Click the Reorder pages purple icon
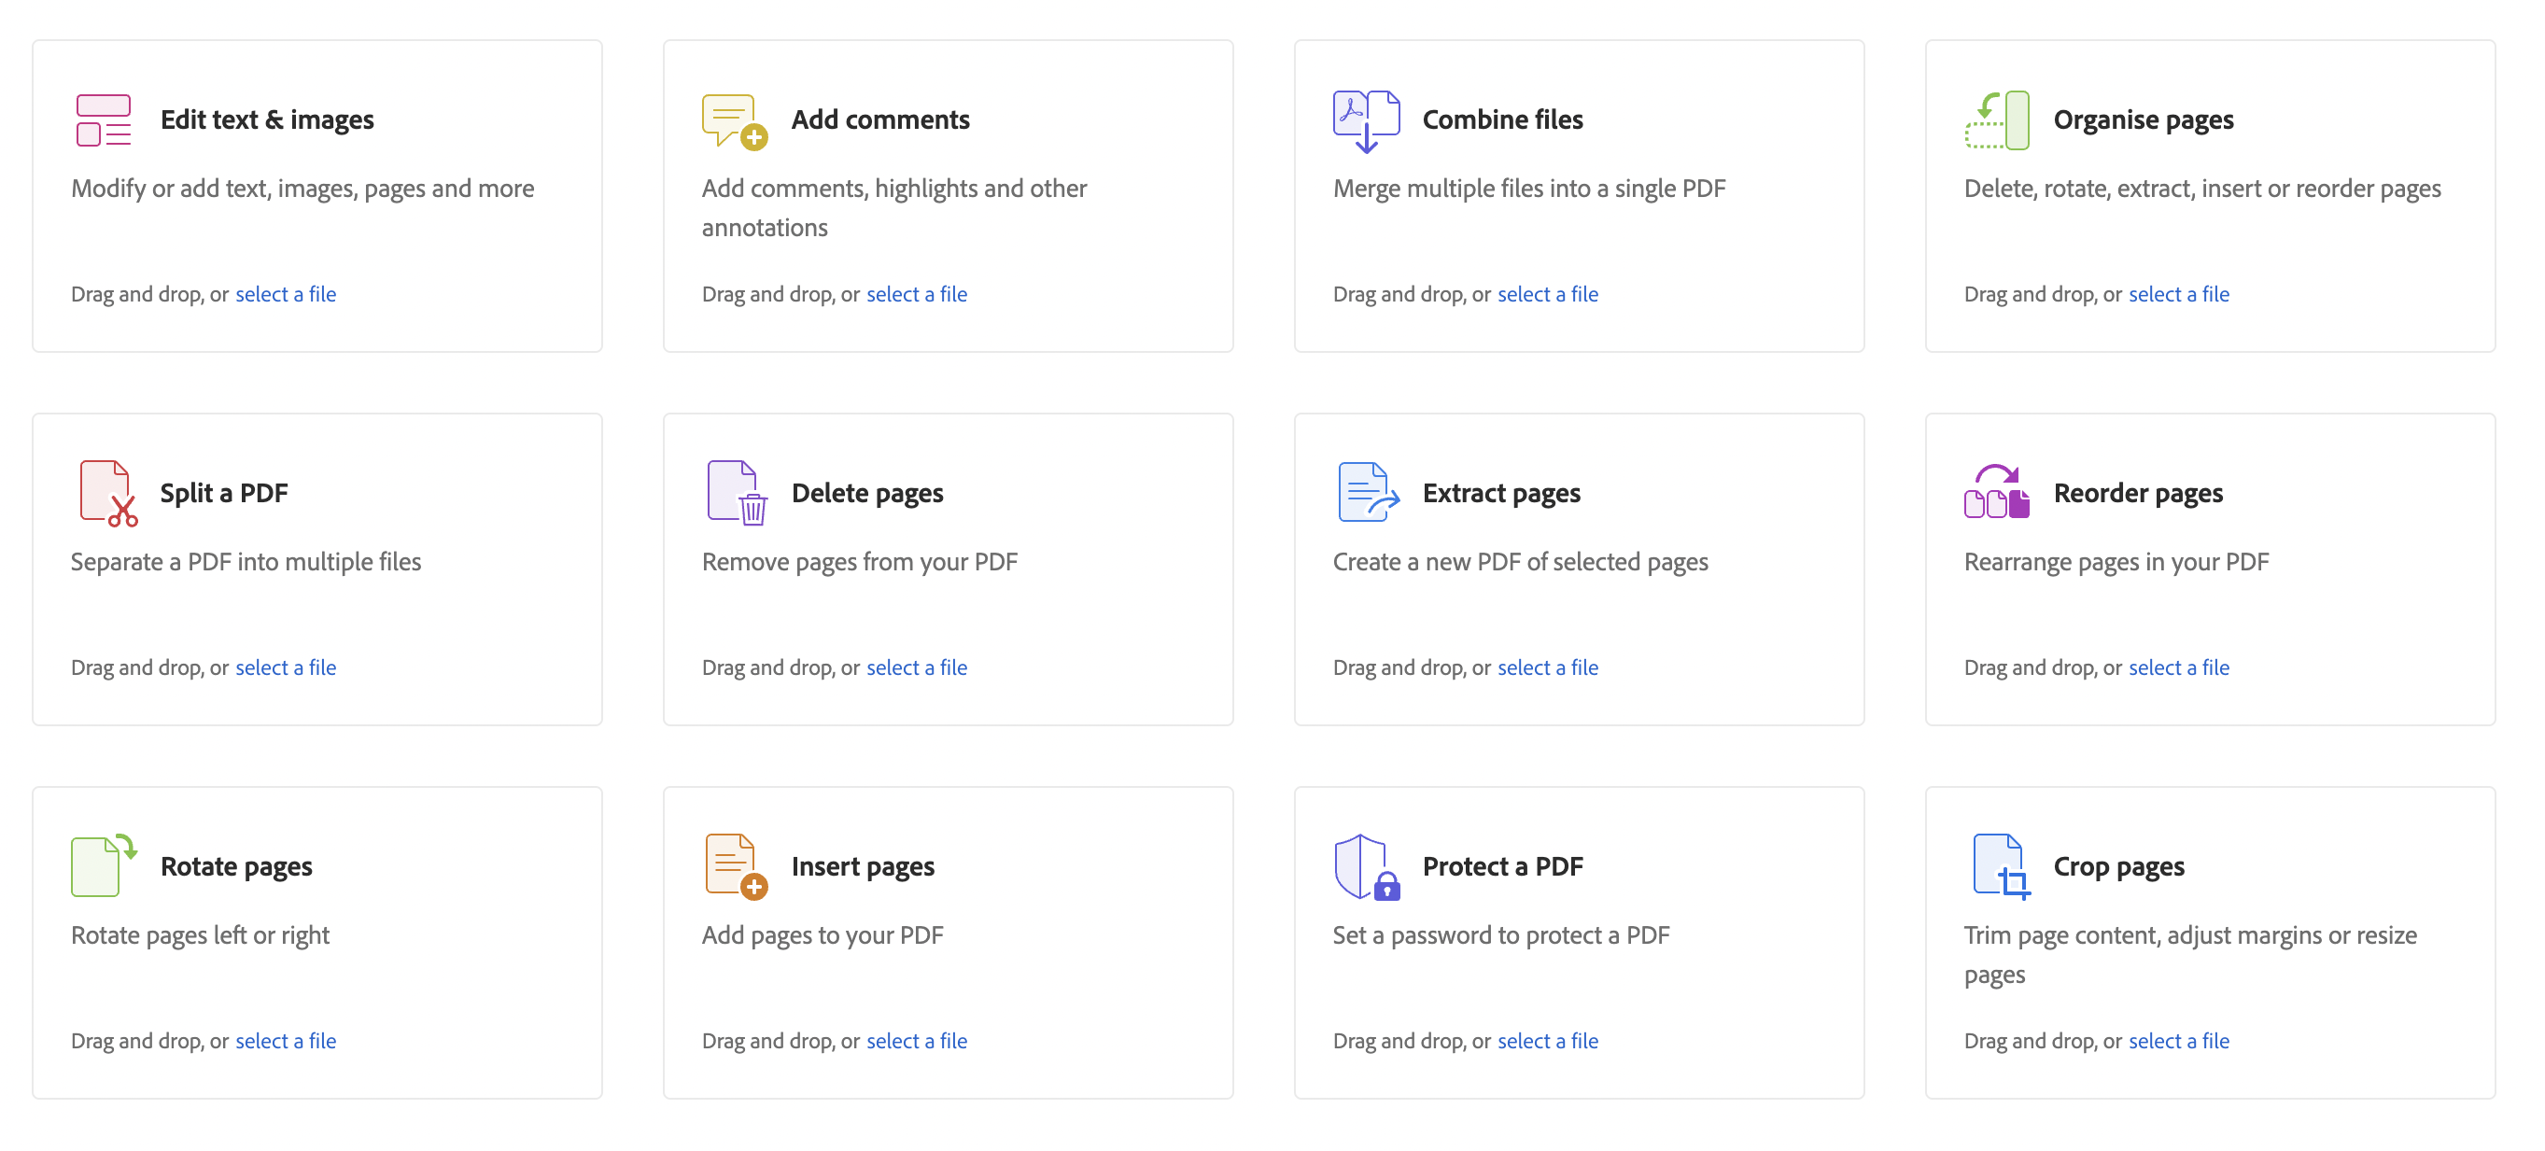 (1997, 493)
